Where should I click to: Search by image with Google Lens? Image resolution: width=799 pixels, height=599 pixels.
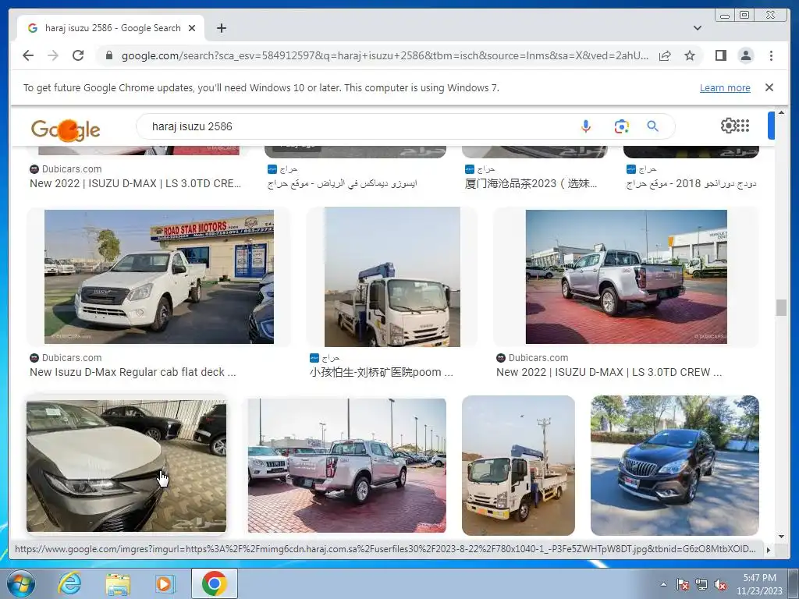pyautogui.click(x=621, y=126)
